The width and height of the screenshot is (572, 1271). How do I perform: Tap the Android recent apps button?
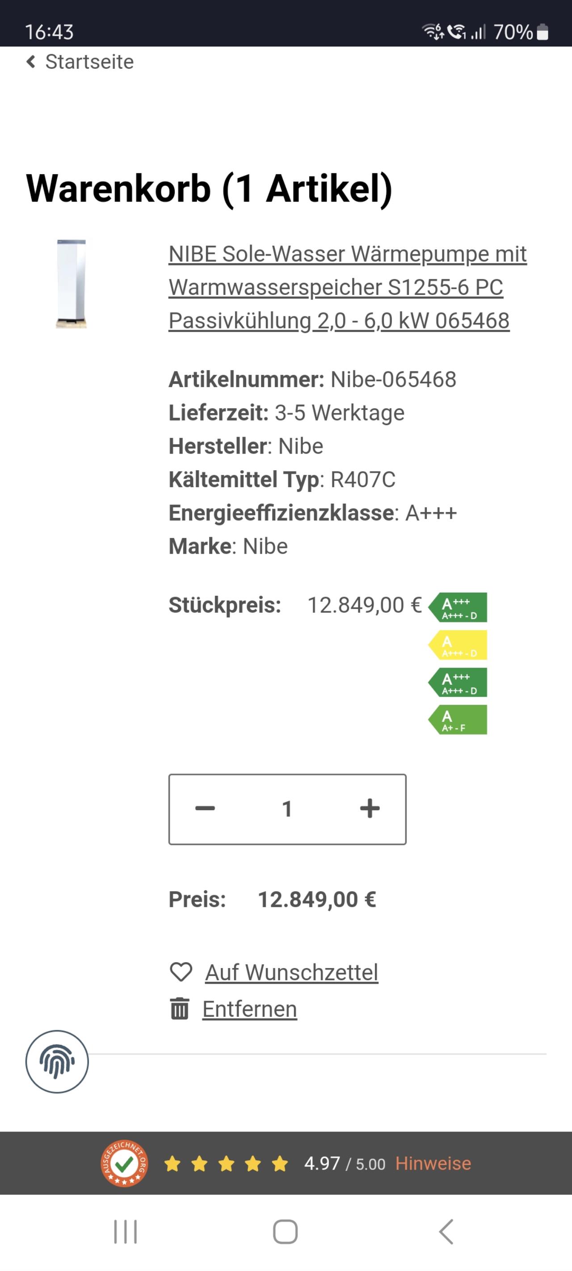pyautogui.click(x=126, y=1232)
